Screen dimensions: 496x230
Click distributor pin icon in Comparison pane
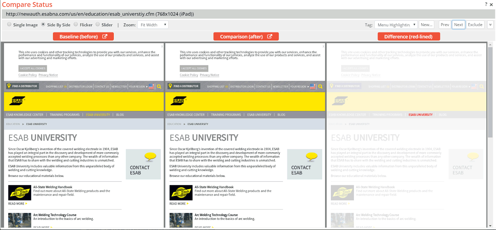coord(170,86)
